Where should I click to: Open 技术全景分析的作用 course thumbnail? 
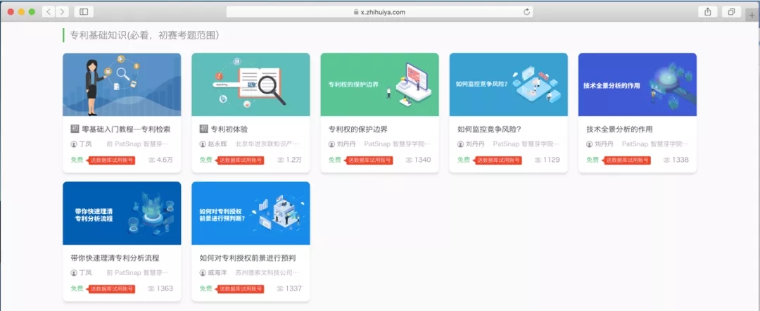point(638,84)
